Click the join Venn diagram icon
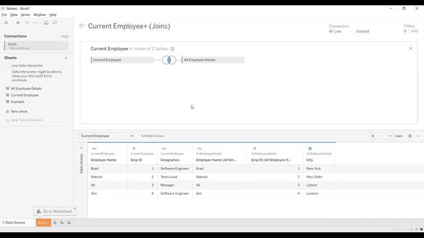 169,60
